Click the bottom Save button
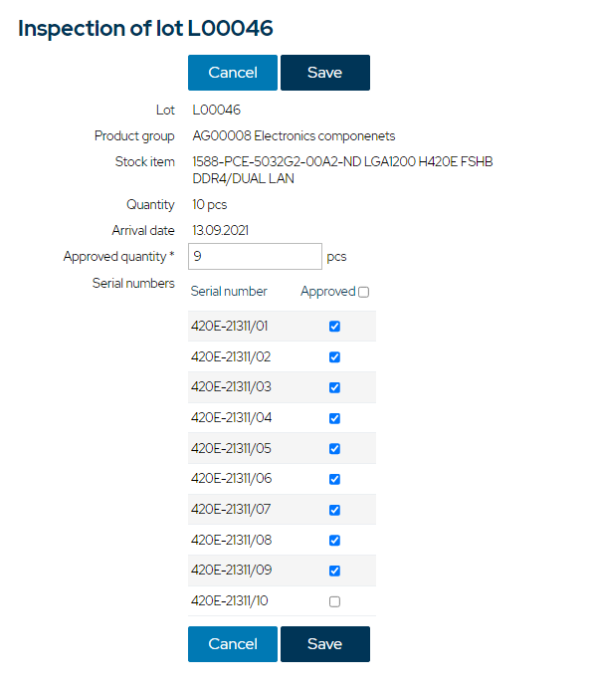Viewport: 594px width, 691px height. 325,644
